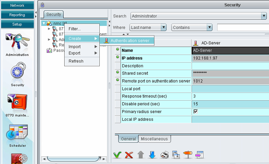This screenshot has height=164, width=269.
Task: Click the Shared secret value field
Action: (x=230, y=73)
